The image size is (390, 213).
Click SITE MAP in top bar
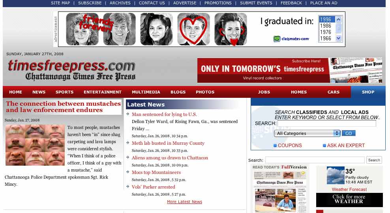60,3
